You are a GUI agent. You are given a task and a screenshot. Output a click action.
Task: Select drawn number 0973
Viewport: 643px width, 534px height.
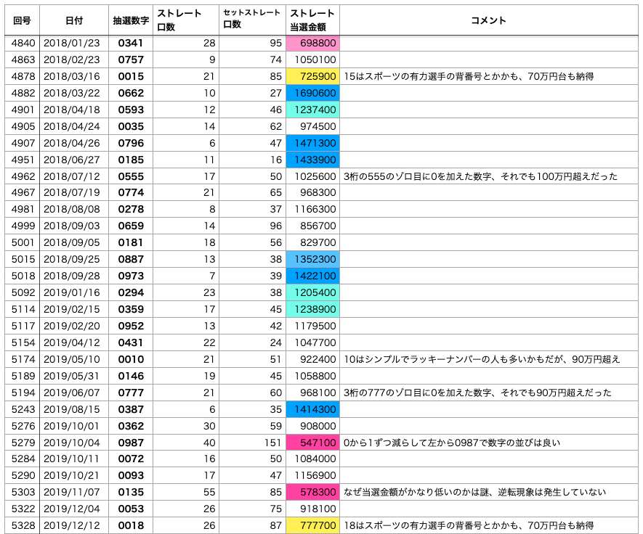coord(131,276)
